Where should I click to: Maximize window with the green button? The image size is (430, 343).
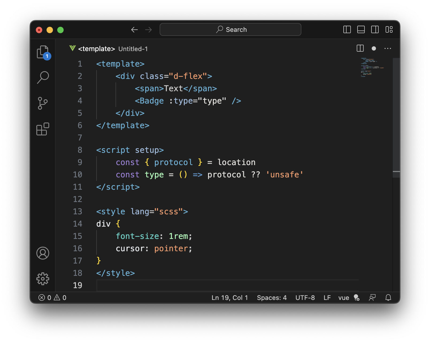pyautogui.click(x=60, y=30)
